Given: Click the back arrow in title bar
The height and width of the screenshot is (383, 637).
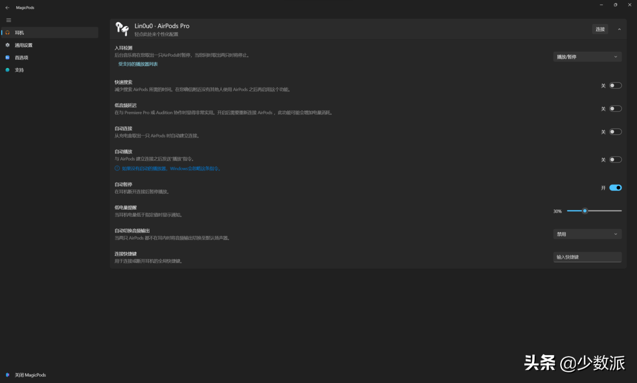Looking at the screenshot, I should (x=7, y=7).
